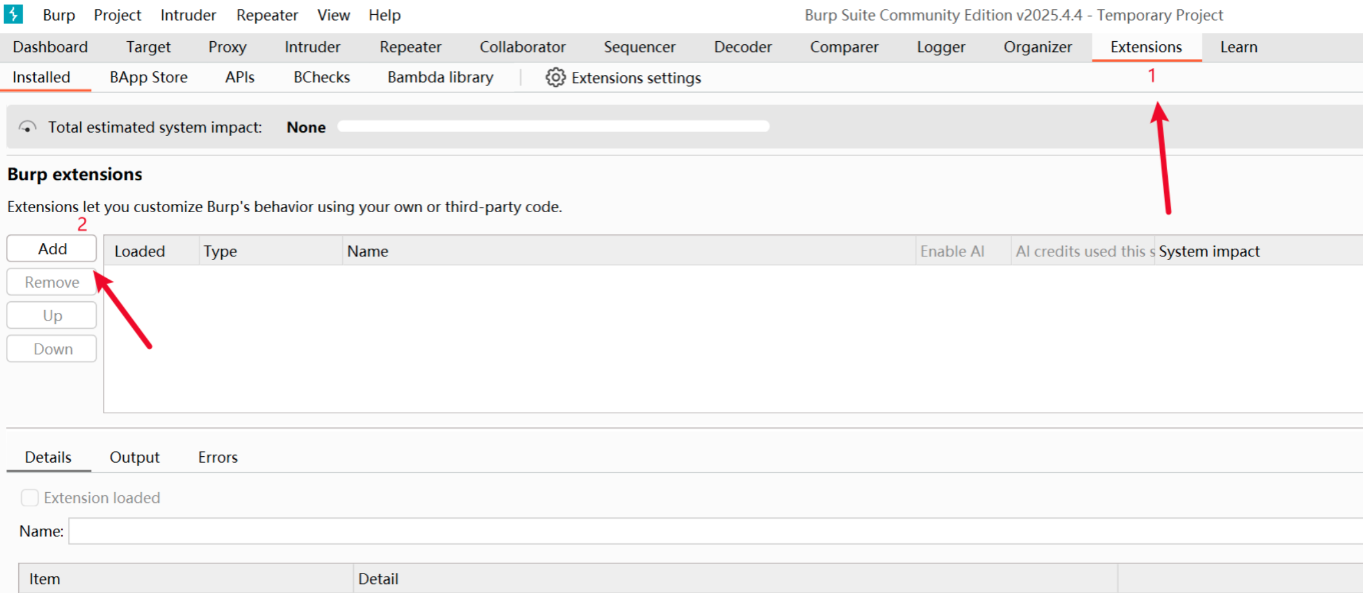Click the Burp Suite logo icon
The width and height of the screenshot is (1363, 593).
click(x=13, y=14)
